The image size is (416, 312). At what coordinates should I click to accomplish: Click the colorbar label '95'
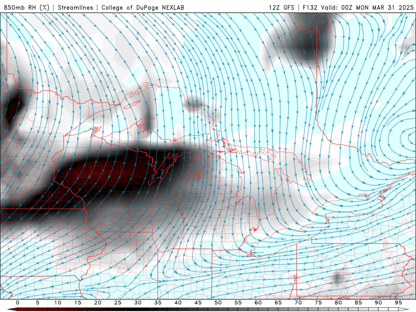[x=398, y=303]
